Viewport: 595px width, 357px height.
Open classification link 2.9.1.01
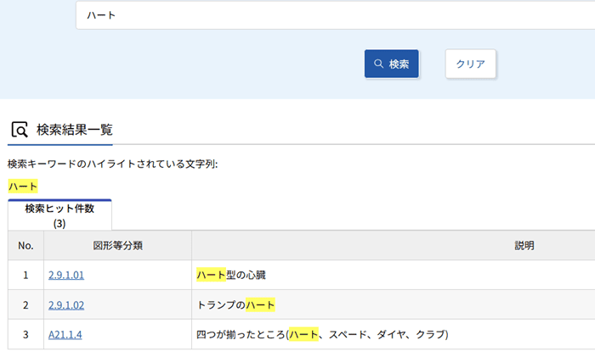[66, 275]
